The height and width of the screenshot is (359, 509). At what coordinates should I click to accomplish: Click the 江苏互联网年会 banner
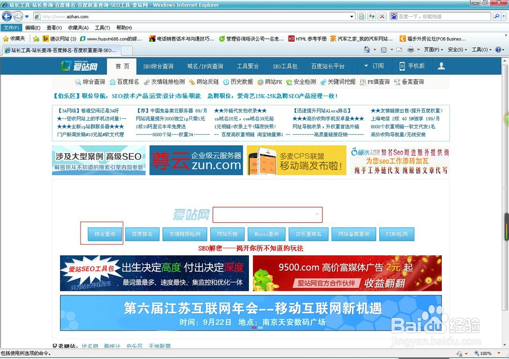point(250,313)
